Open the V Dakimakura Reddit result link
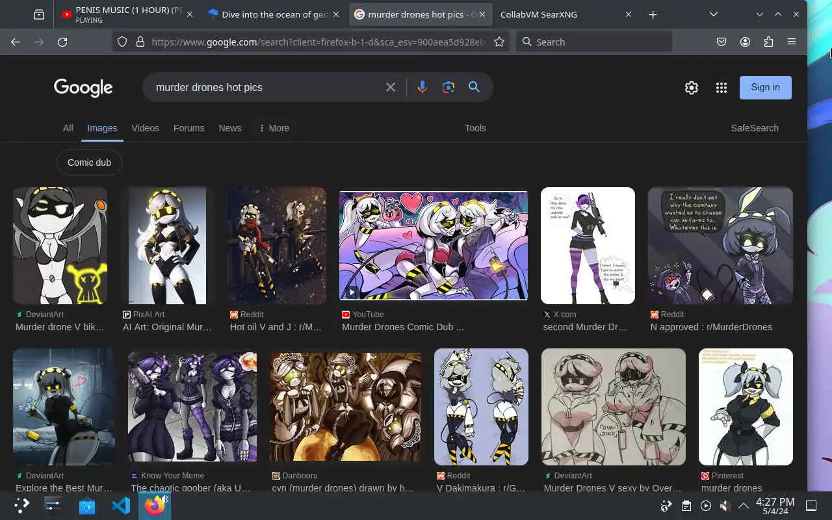 pos(481,488)
